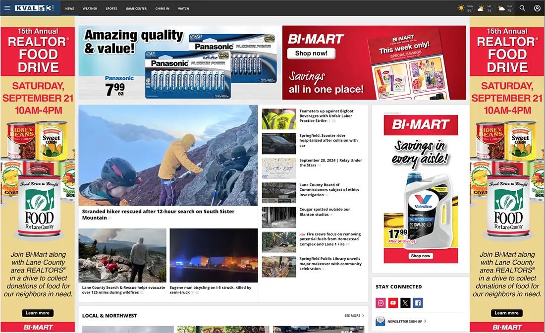
Task: Open the stranded hiker main photo
Action: tap(168, 155)
